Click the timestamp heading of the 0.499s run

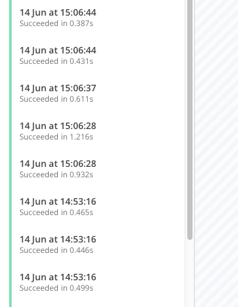(x=58, y=277)
